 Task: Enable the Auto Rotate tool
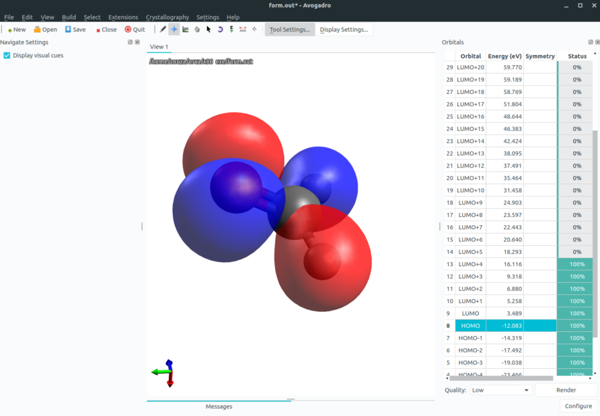tap(219, 29)
